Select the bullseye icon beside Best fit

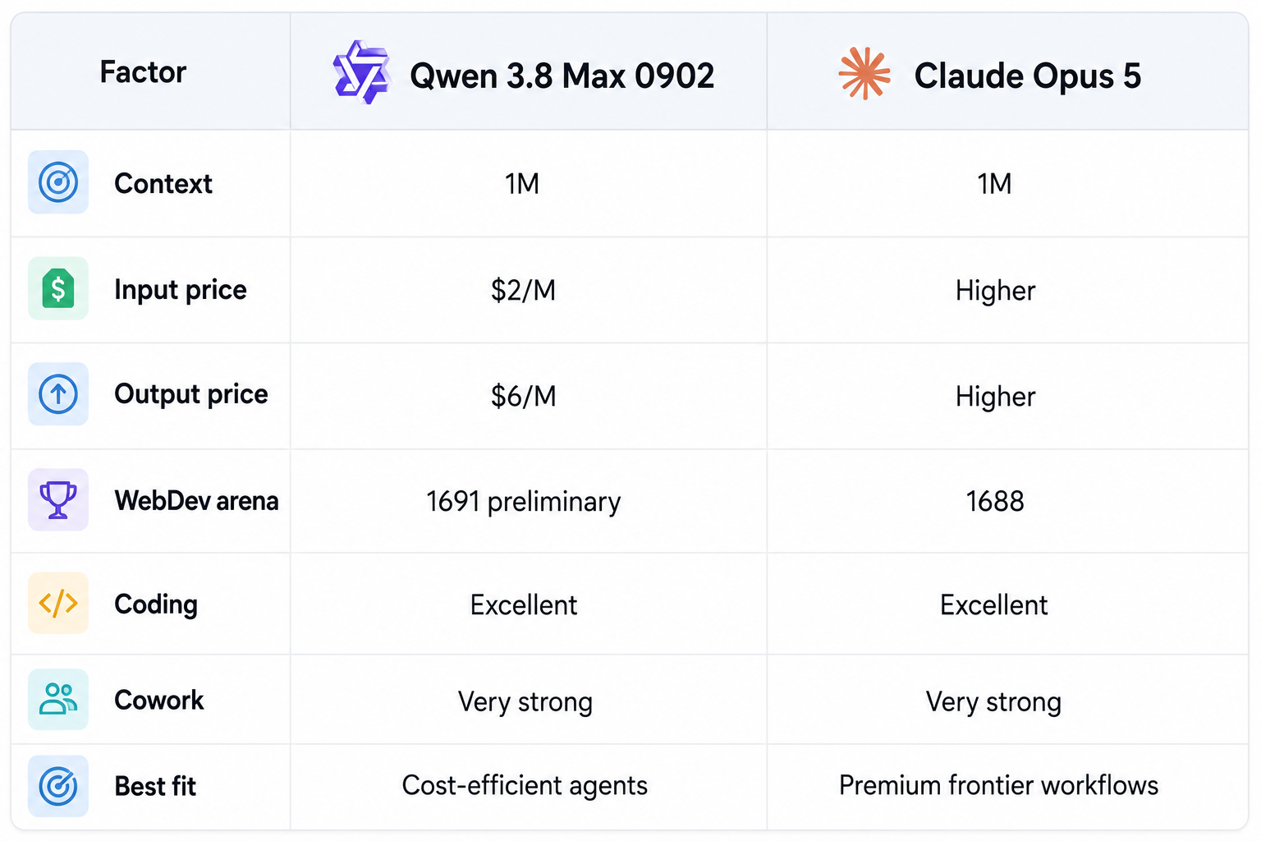58,786
